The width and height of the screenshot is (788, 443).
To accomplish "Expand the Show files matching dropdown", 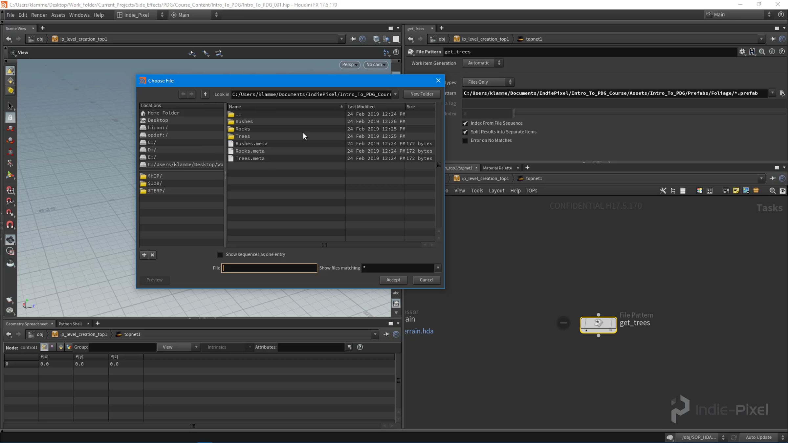I will coord(438,268).
